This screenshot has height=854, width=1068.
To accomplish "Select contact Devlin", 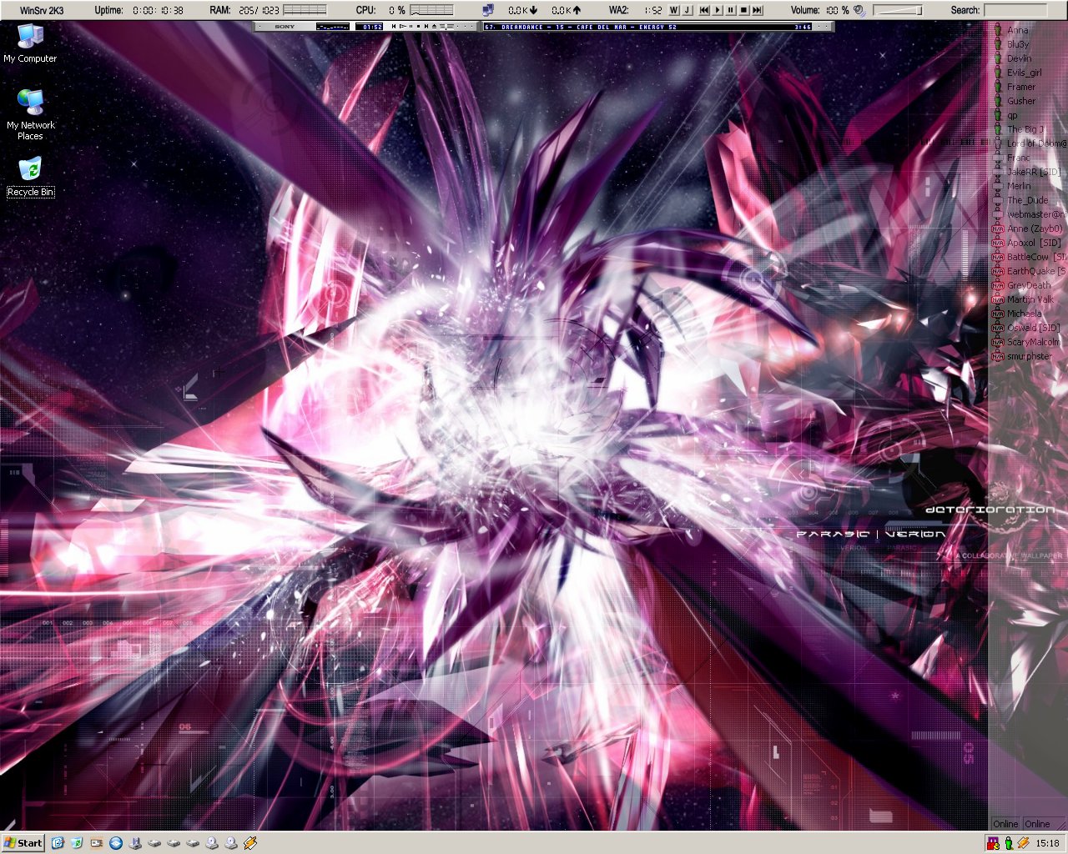I will point(1019,58).
